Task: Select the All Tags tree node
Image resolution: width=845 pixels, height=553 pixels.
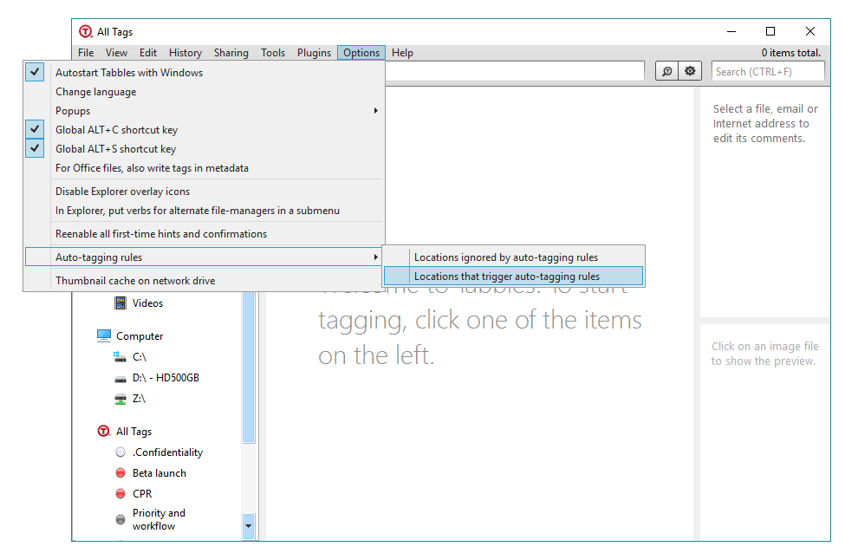Action: click(134, 431)
